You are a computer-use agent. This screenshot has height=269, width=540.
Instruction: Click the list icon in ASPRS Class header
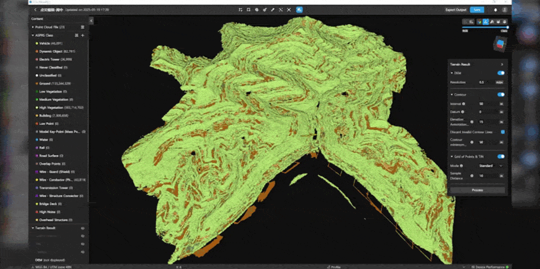(x=77, y=35)
